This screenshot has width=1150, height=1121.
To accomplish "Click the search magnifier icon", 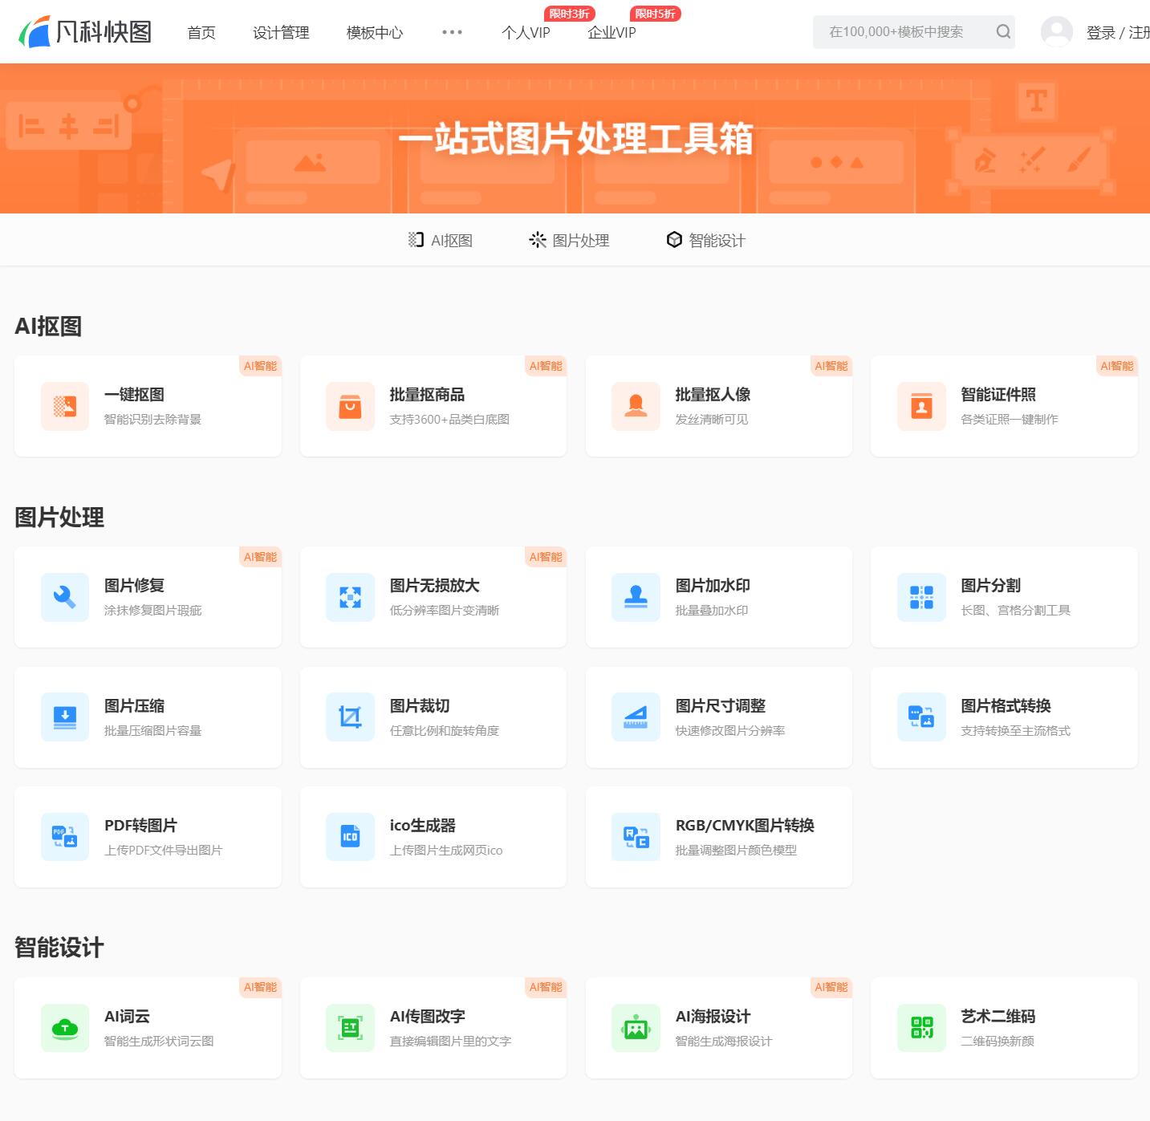I will tap(1002, 31).
